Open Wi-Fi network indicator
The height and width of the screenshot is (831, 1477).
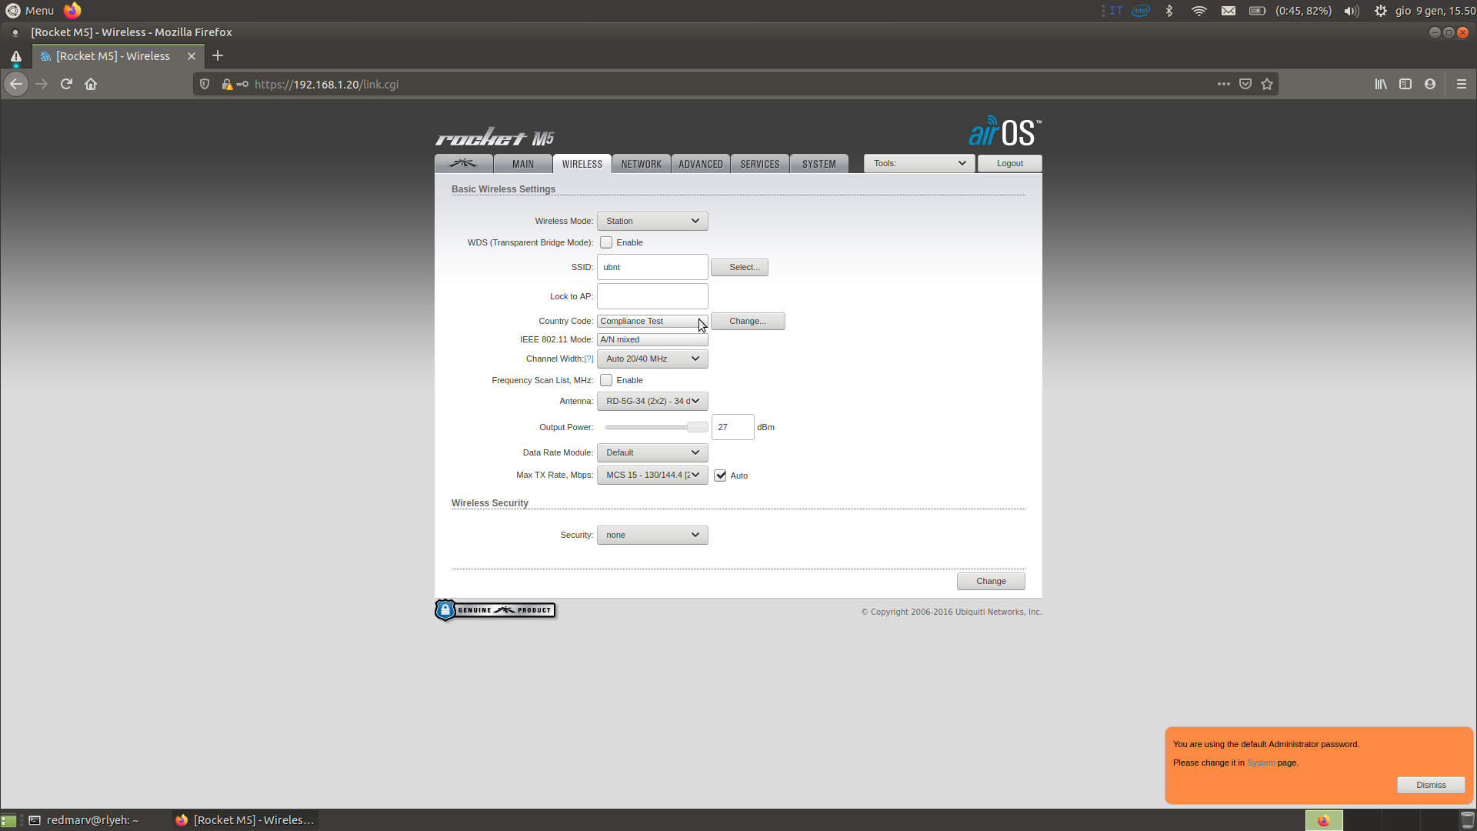1199,11
